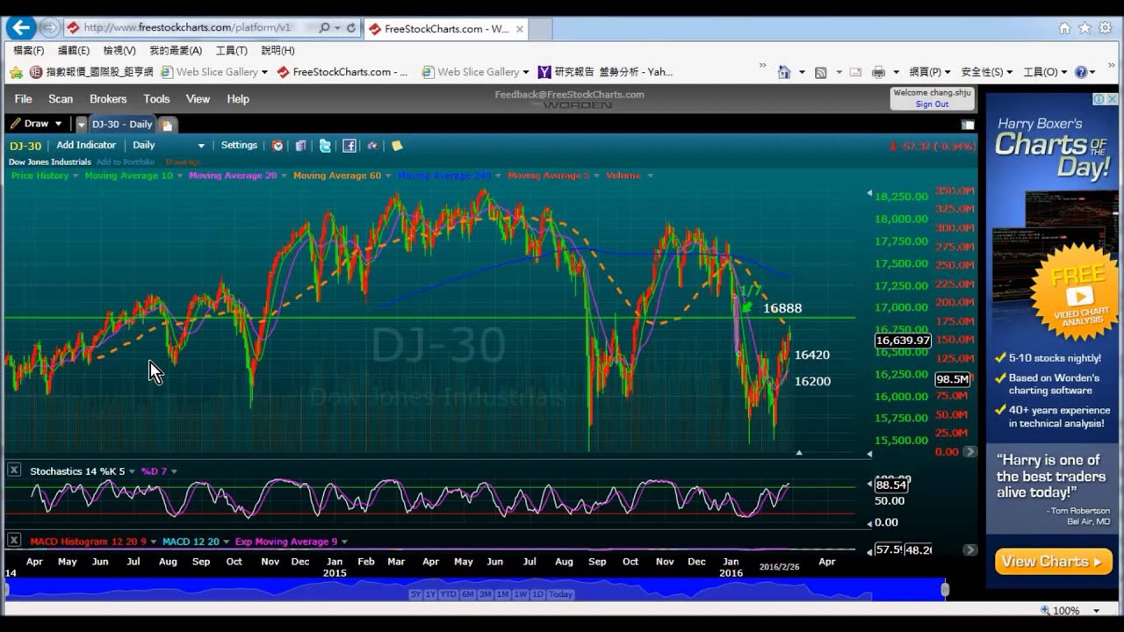
Task: Click Add to Portfolio link
Action: tap(125, 162)
